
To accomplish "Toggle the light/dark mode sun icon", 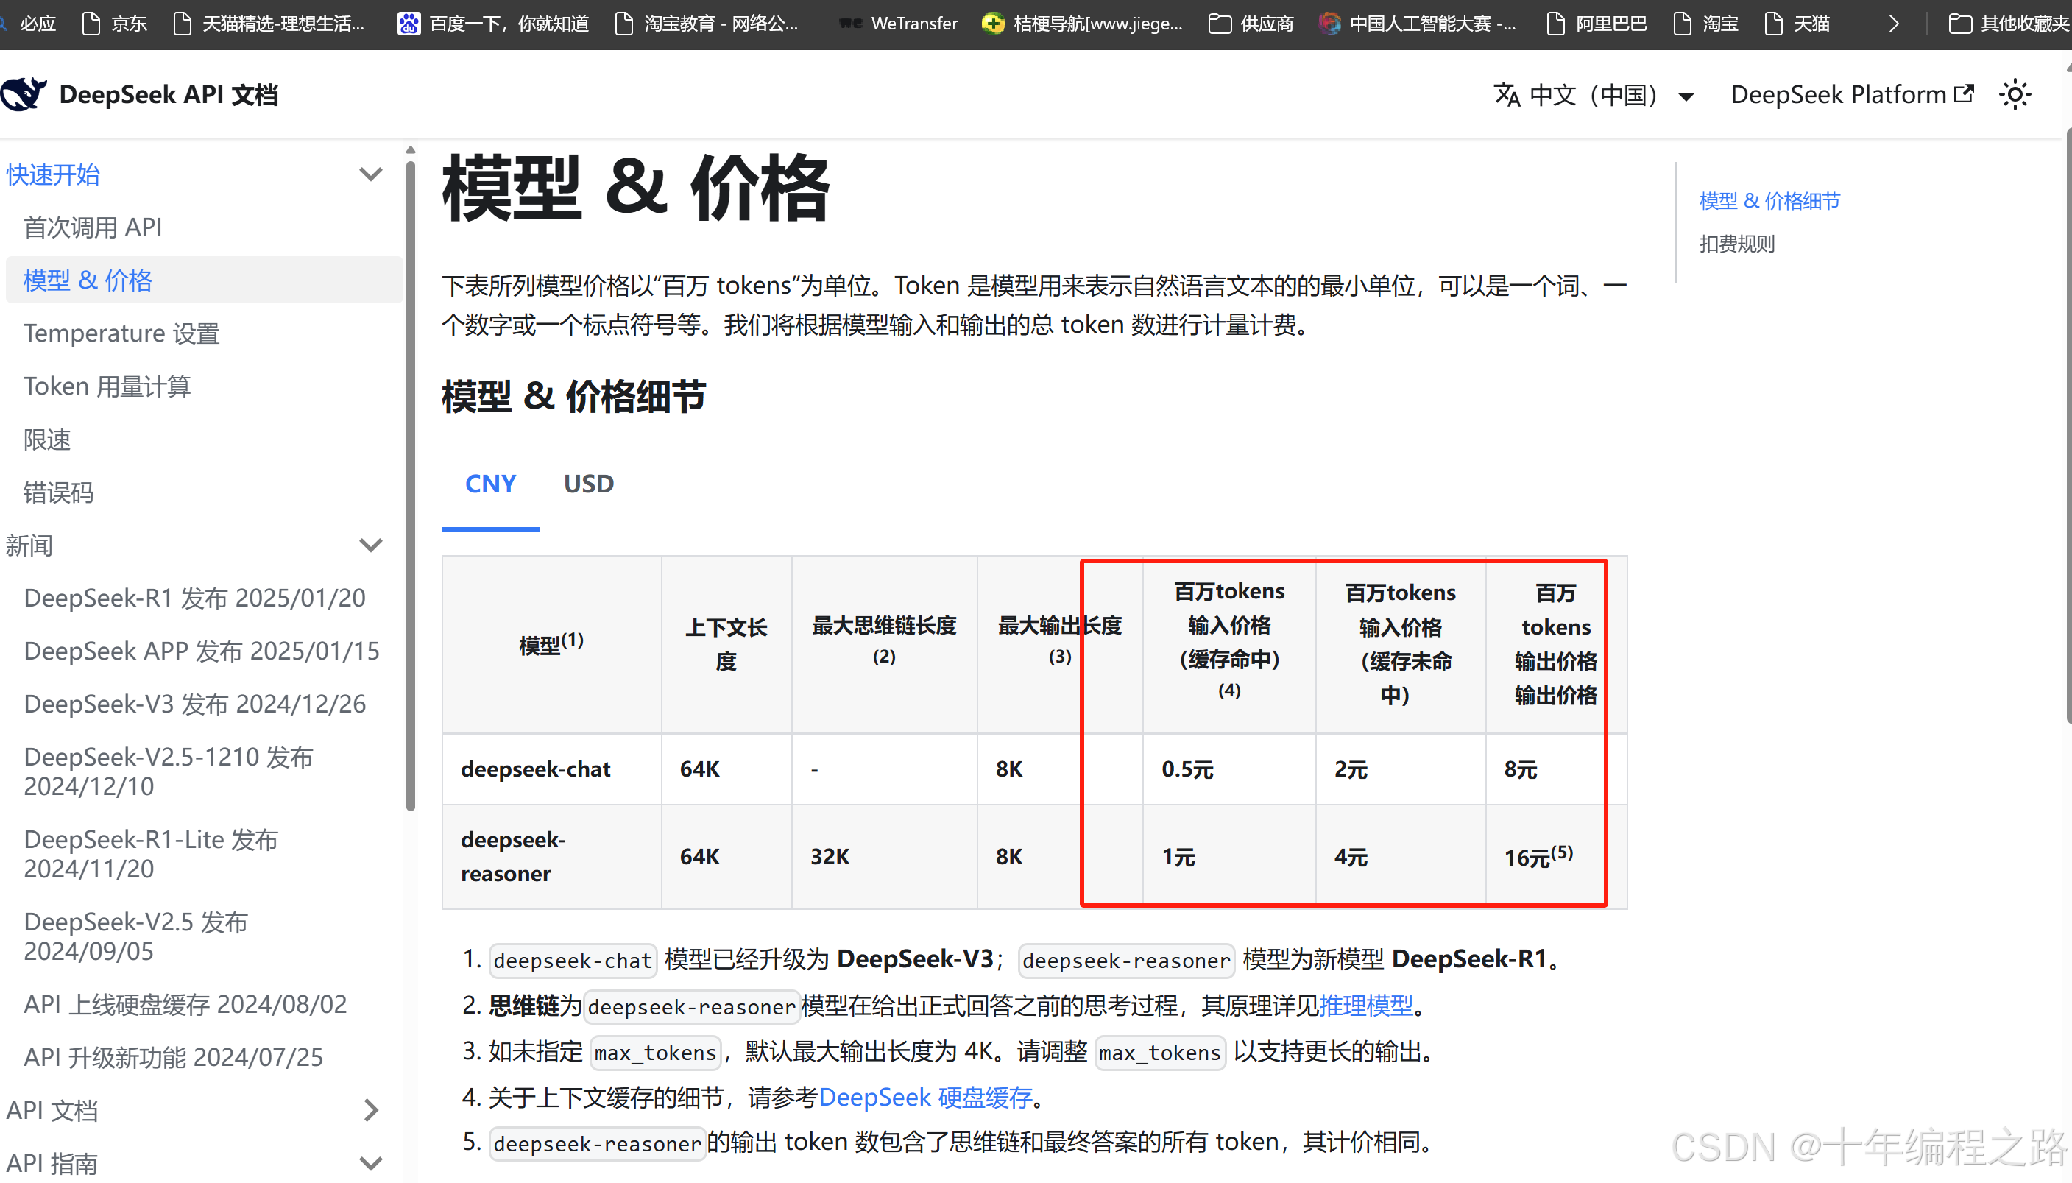I will pyautogui.click(x=2015, y=94).
